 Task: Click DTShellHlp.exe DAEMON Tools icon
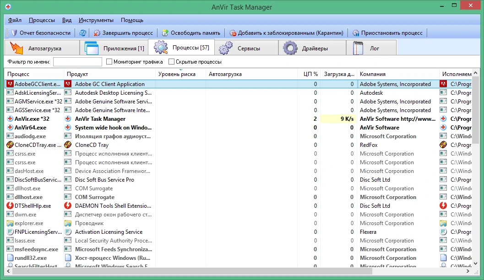(x=10, y=205)
